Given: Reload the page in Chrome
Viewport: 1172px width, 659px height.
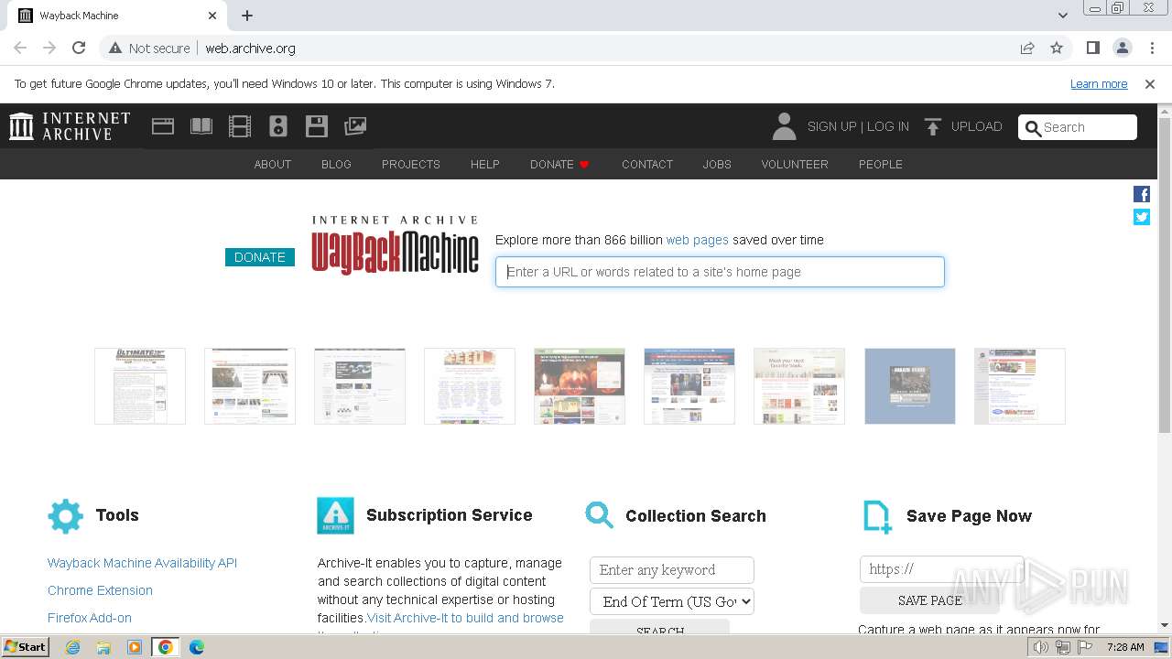Looking at the screenshot, I should (79, 48).
